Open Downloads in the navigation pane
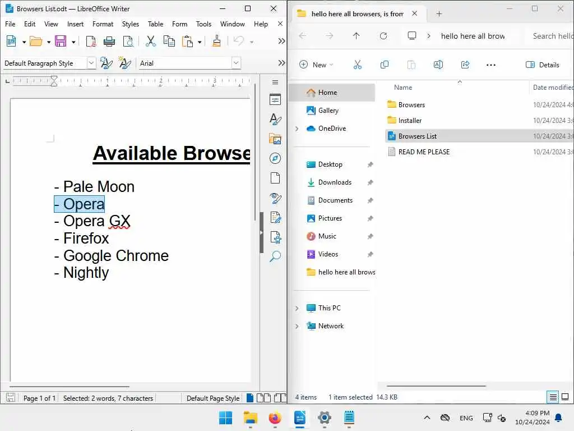Viewport: 574px width, 431px height. 335,182
